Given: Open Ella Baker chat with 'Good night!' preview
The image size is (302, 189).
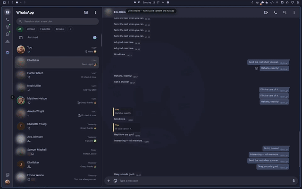Looking at the screenshot, I should (x=57, y=62).
